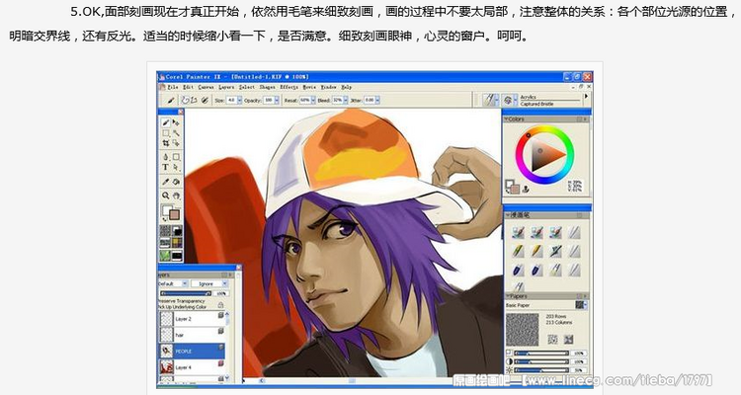741x395 pixels.
Task: Select the Paint Bucket tool
Action: click(x=176, y=182)
